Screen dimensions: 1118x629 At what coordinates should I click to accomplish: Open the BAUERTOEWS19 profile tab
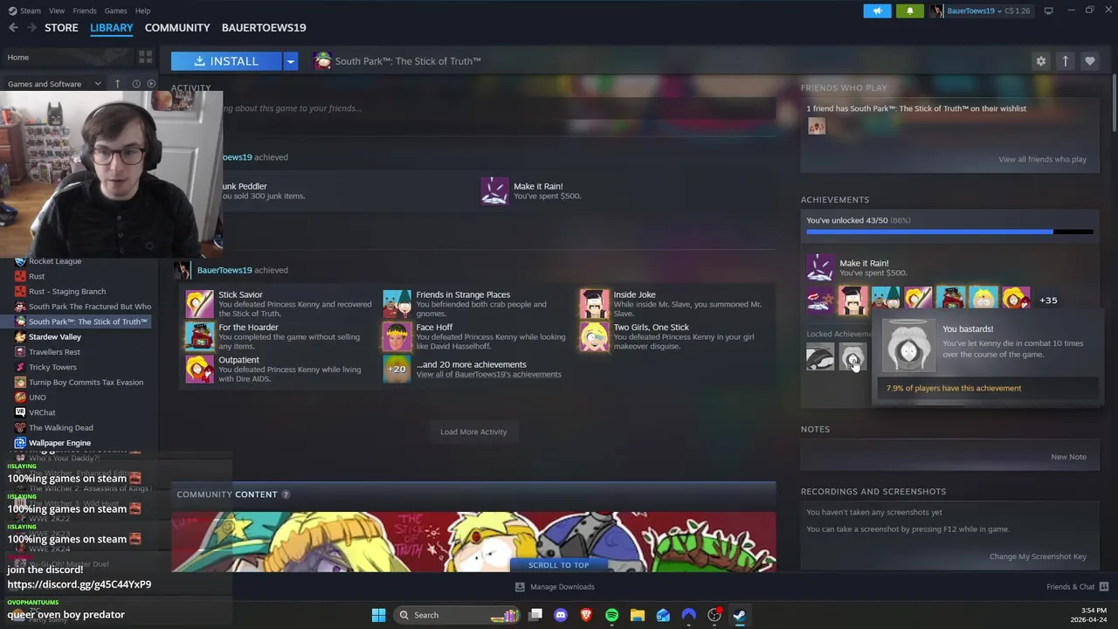(264, 28)
